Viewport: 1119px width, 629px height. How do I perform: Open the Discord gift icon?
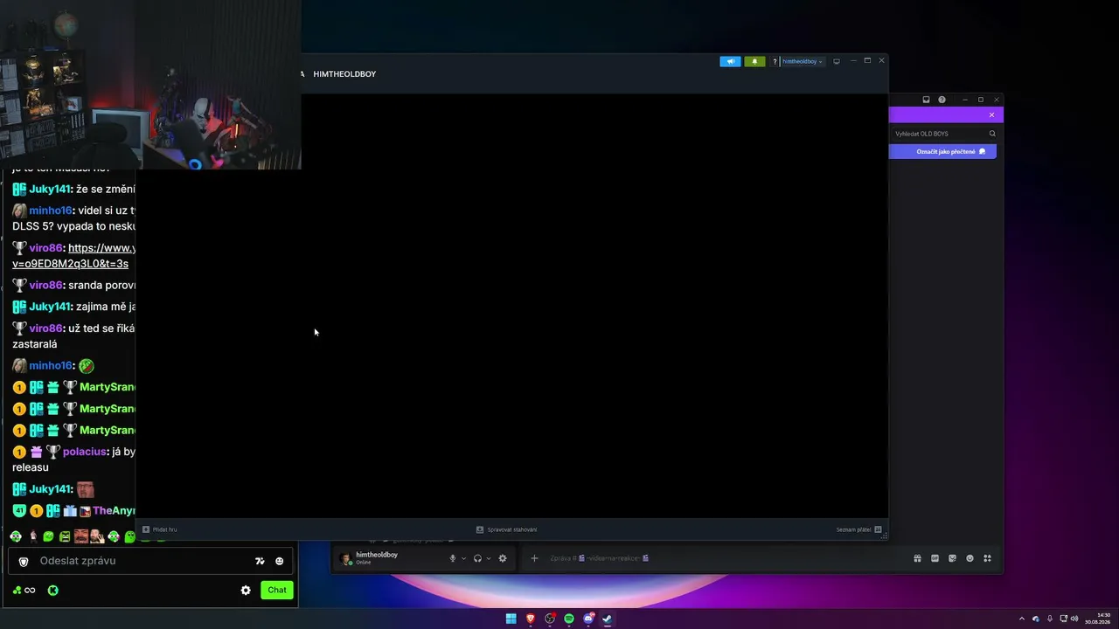(917, 558)
